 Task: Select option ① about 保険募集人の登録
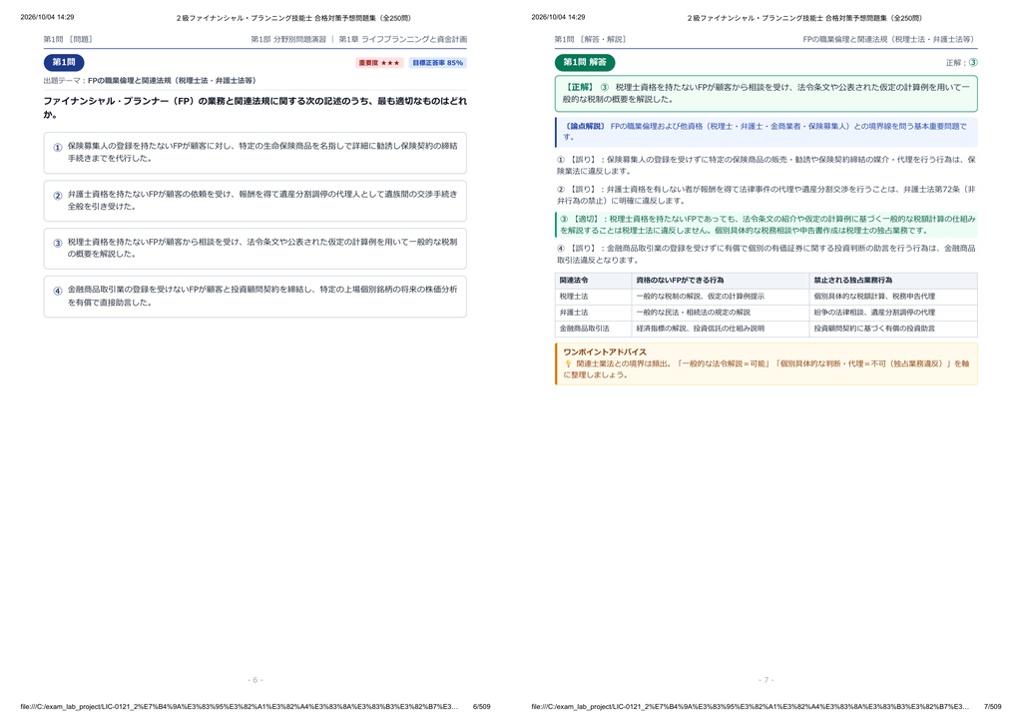click(x=255, y=153)
